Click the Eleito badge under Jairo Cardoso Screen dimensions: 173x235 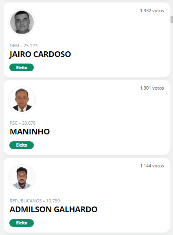tap(22, 68)
